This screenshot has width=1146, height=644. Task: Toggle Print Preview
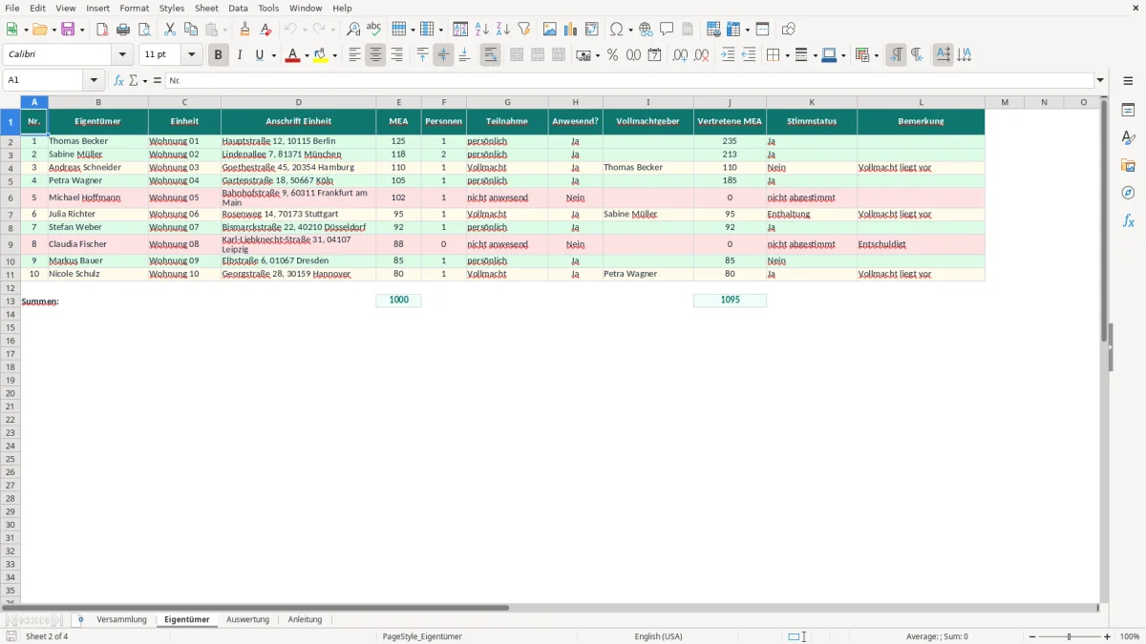[x=144, y=30]
